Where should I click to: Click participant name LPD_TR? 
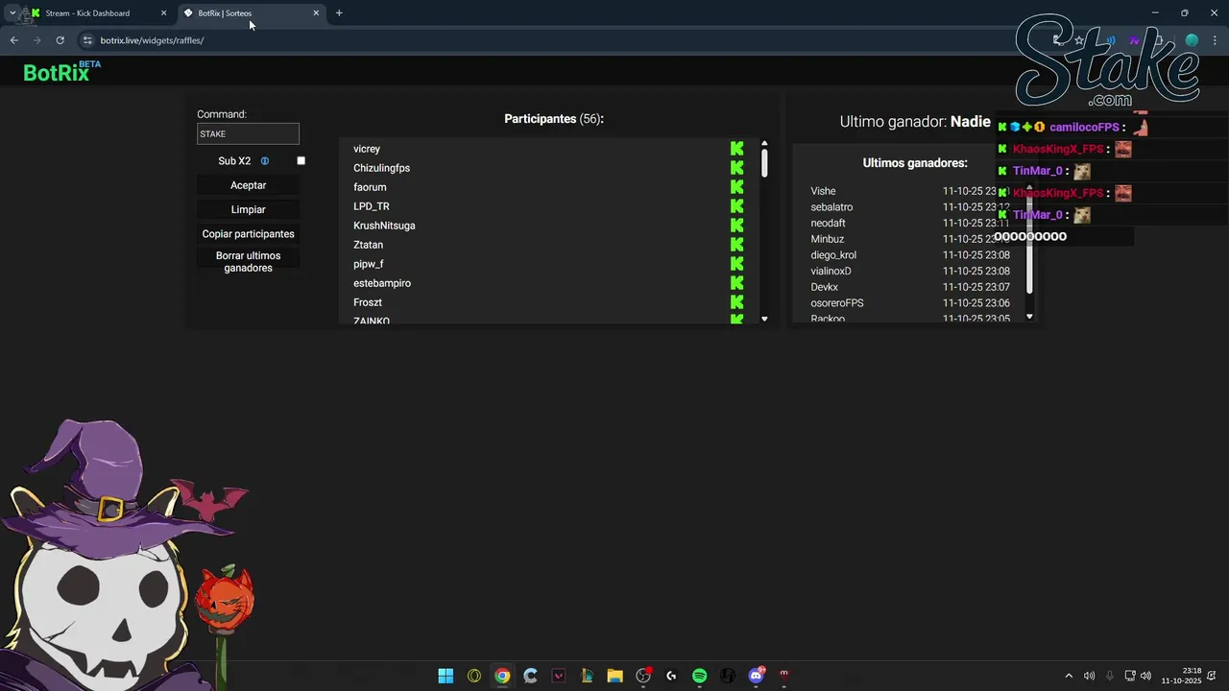(372, 206)
